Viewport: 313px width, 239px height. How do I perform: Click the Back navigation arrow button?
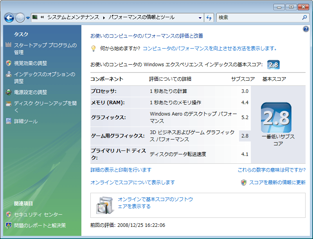coord(9,18)
